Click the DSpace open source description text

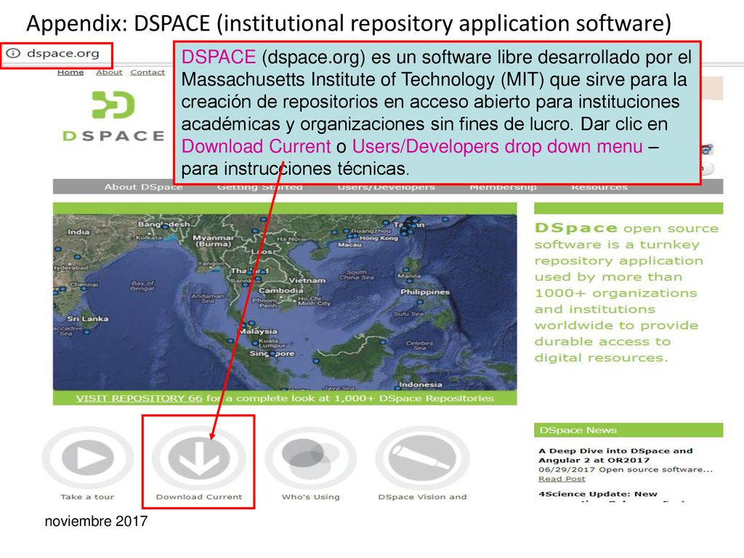click(x=626, y=293)
